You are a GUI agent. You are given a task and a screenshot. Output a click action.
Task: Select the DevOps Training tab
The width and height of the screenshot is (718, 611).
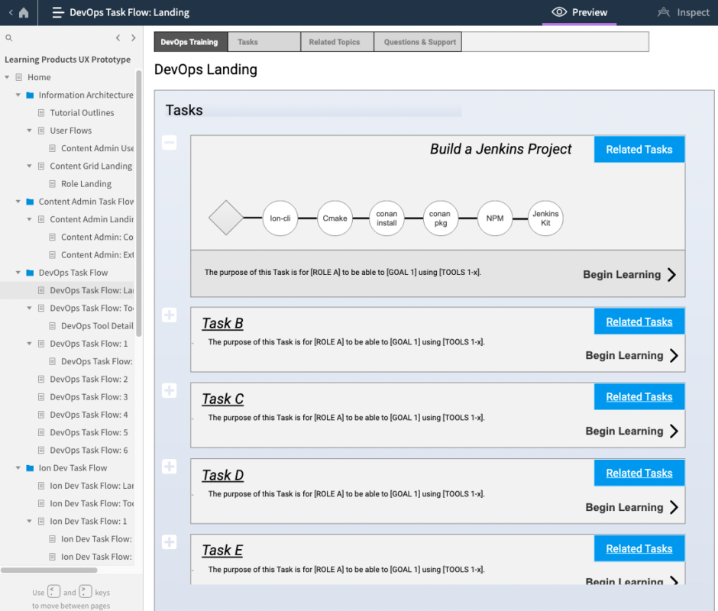(x=191, y=42)
